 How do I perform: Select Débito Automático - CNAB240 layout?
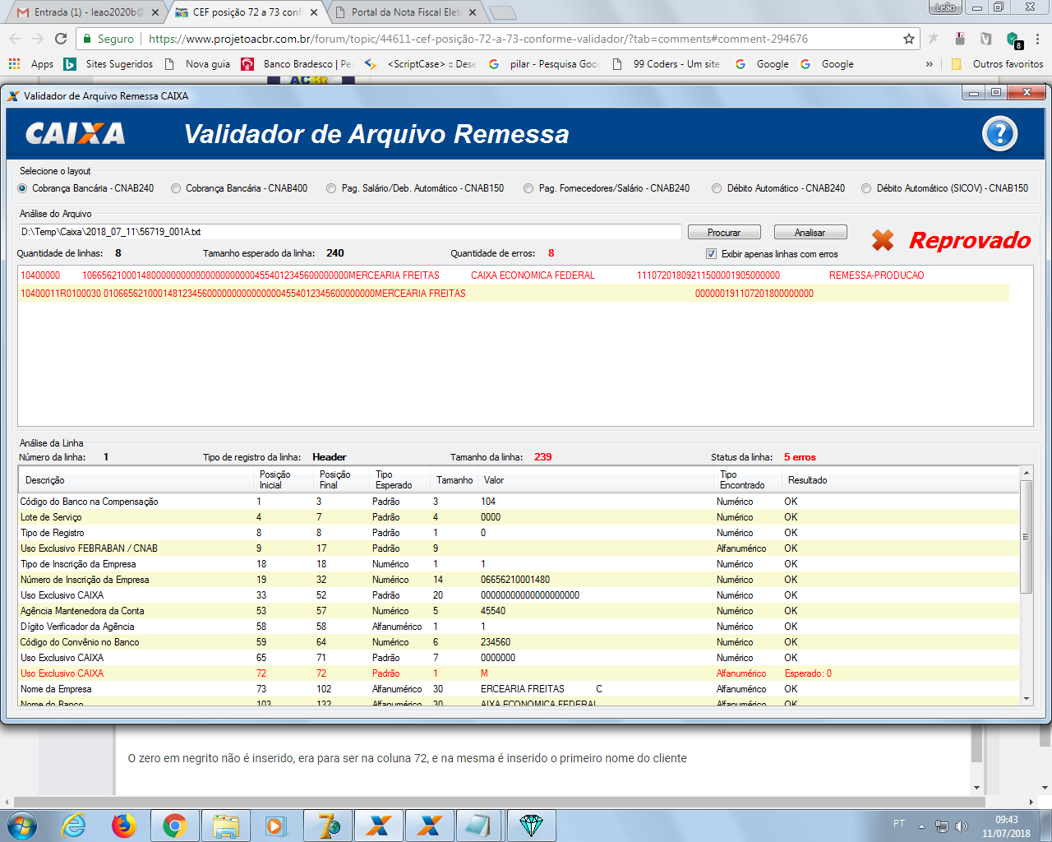(x=778, y=188)
